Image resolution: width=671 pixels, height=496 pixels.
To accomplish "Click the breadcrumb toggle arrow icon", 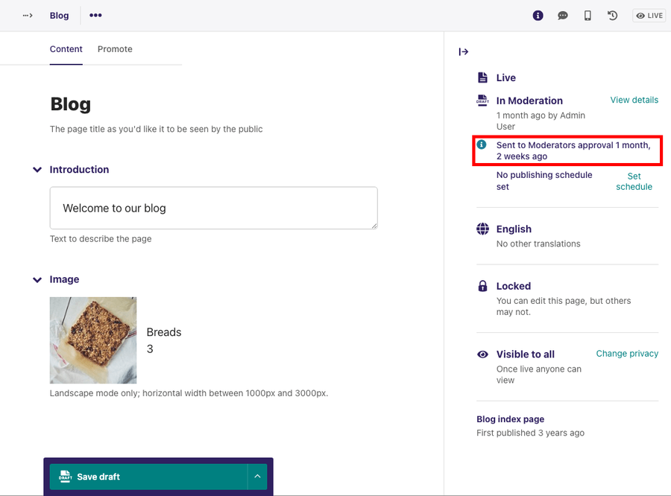I will click(28, 16).
